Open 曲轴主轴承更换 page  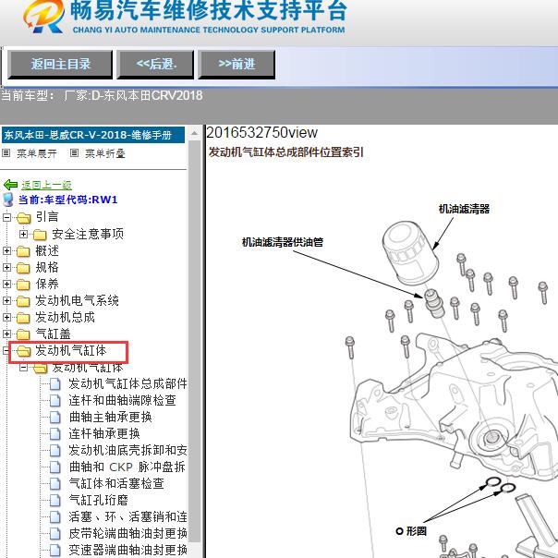[110, 417]
